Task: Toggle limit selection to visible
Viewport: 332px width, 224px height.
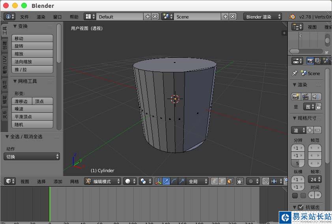Action: (x=240, y=181)
